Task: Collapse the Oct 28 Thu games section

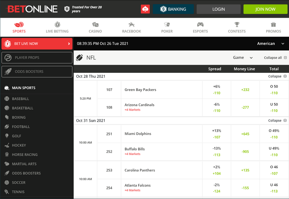Action: (x=277, y=76)
